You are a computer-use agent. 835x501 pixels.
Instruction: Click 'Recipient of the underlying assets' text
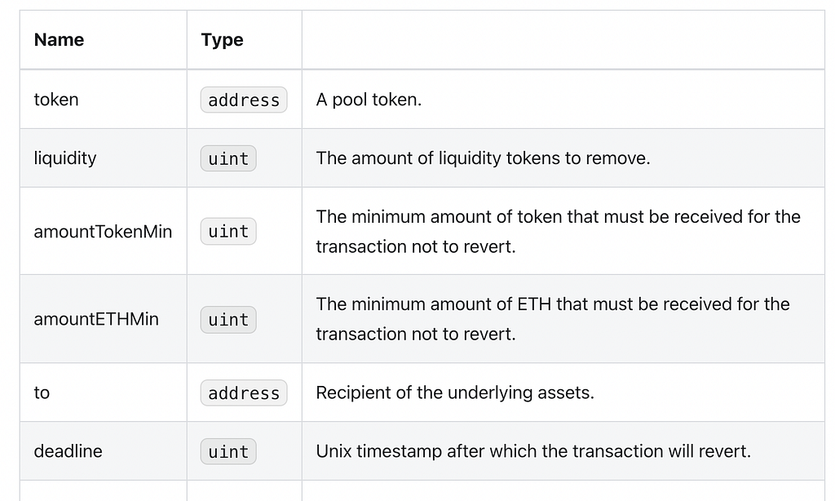455,392
